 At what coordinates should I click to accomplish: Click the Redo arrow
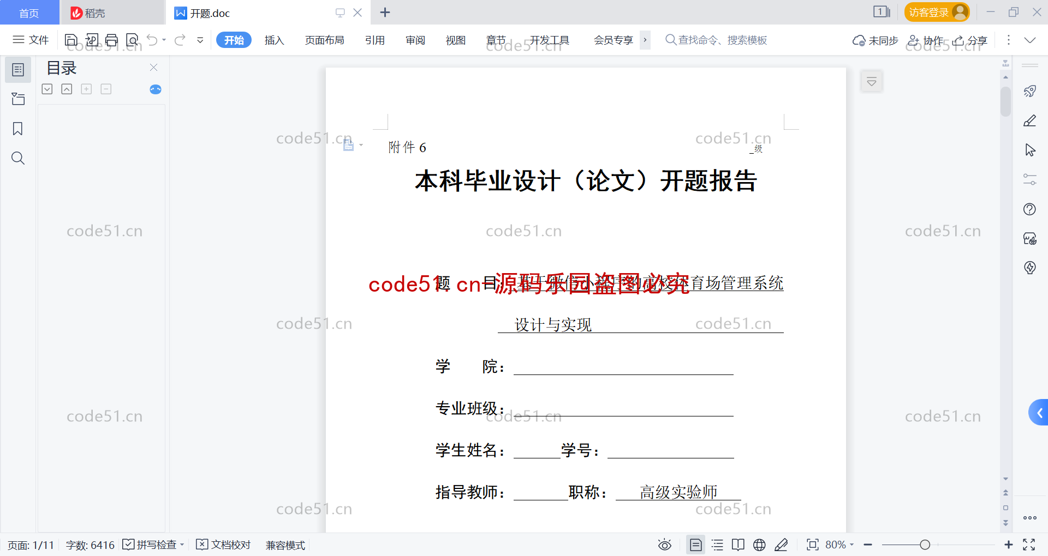pyautogui.click(x=180, y=40)
